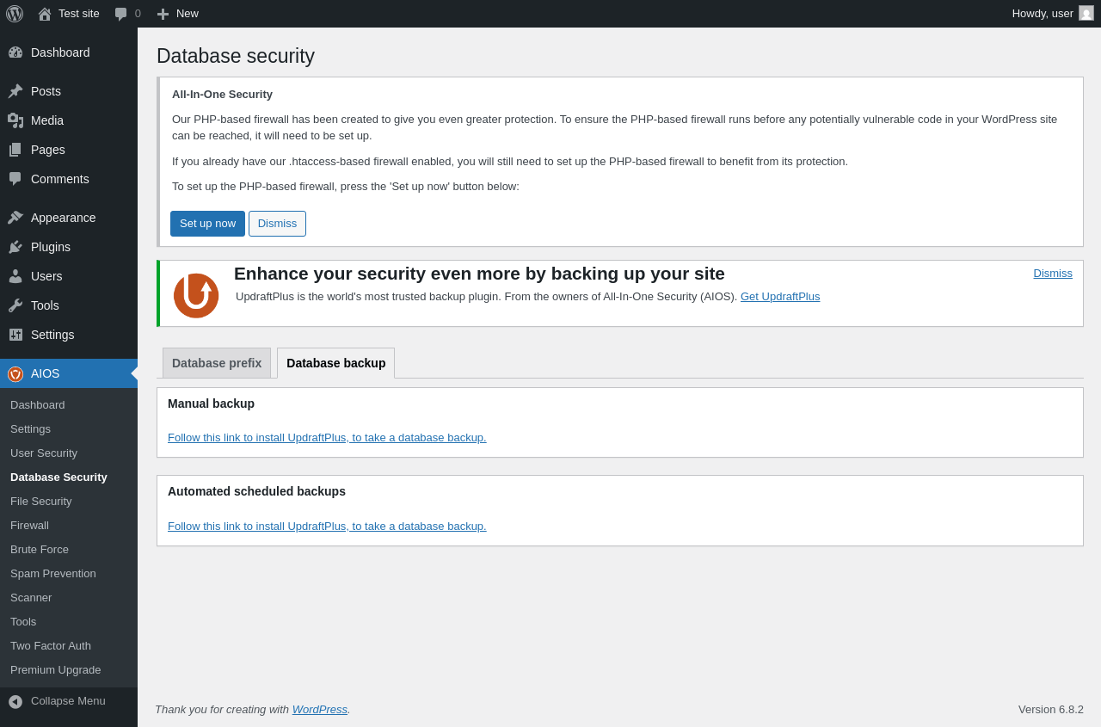Select the Database backup tab
Screen dimensions: 1101x727
tap(336, 363)
